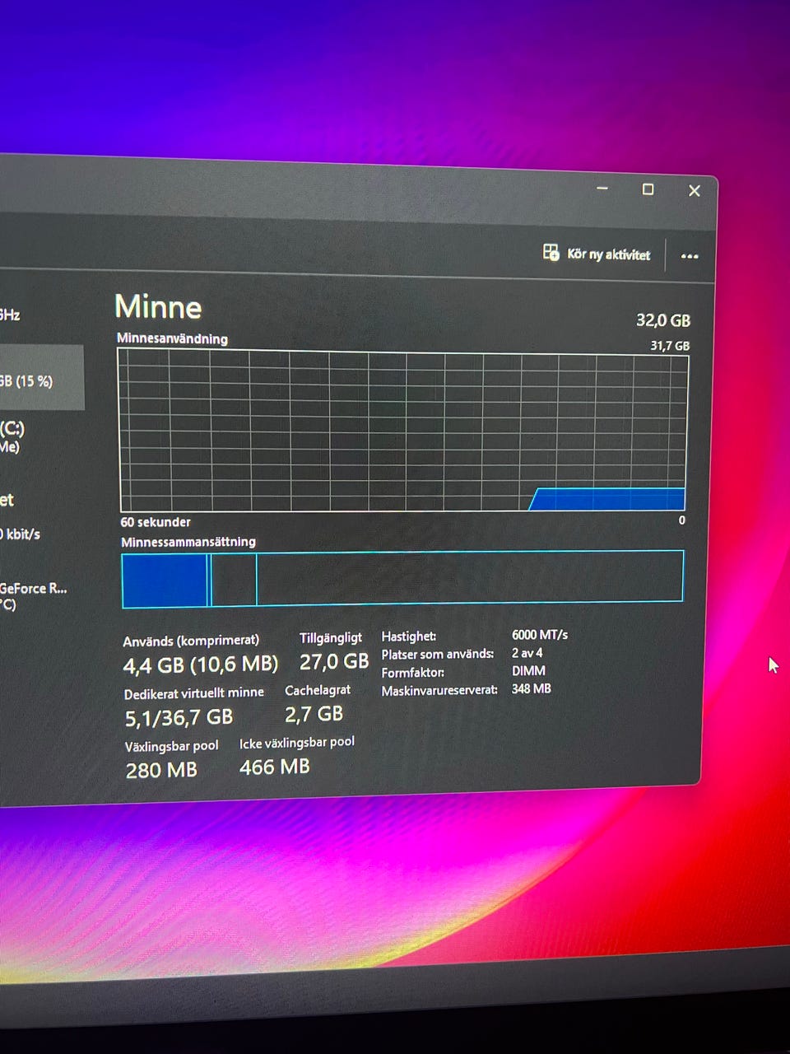
Task: Click the 'Minnesanvändning' graph title
Action: pos(172,338)
